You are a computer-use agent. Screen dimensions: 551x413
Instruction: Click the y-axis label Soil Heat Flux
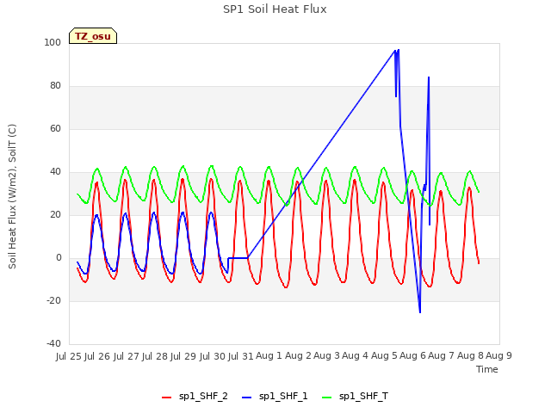[x=12, y=196]
